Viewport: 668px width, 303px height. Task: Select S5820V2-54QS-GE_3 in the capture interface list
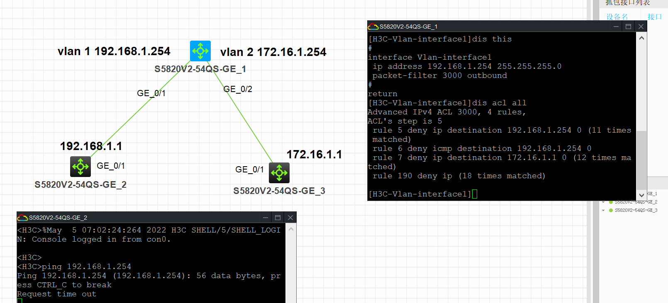pyautogui.click(x=636, y=211)
